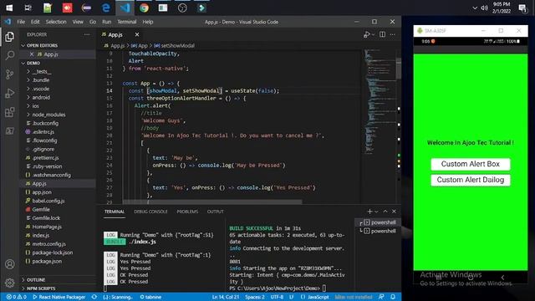535x301 pixels.
Task: Open the File menu
Action: 21,22
